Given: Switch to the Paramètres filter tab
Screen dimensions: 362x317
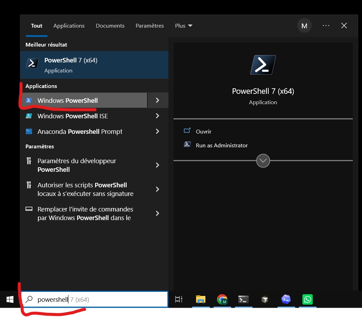Looking at the screenshot, I should (x=149, y=26).
